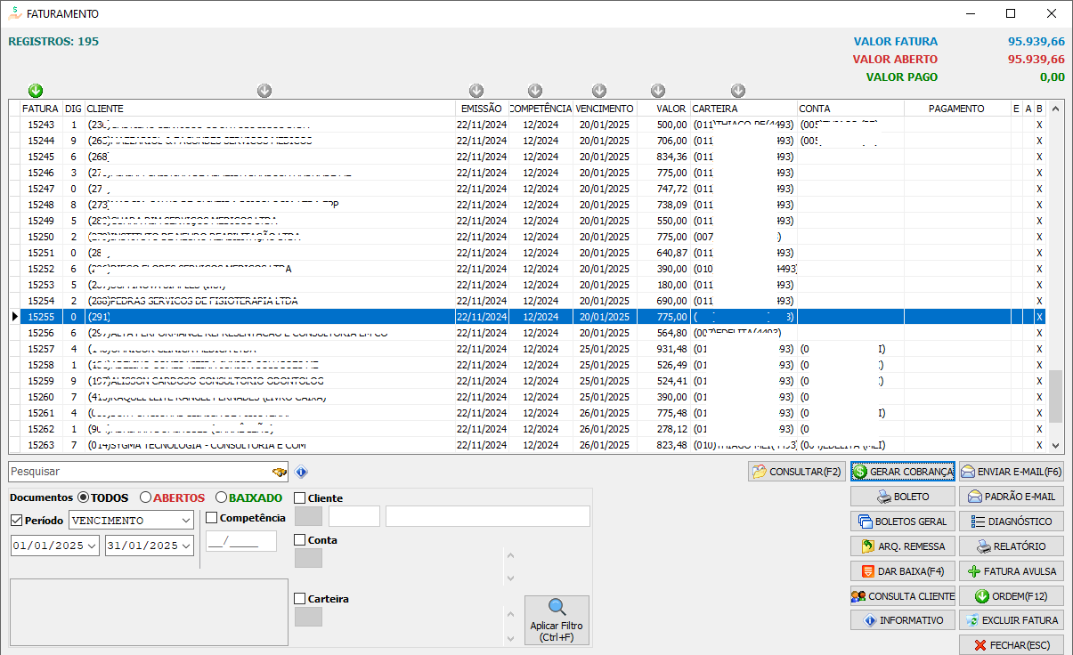The image size is (1073, 655).
Task: Open BOLETOS GERAL
Action: pyautogui.click(x=903, y=522)
